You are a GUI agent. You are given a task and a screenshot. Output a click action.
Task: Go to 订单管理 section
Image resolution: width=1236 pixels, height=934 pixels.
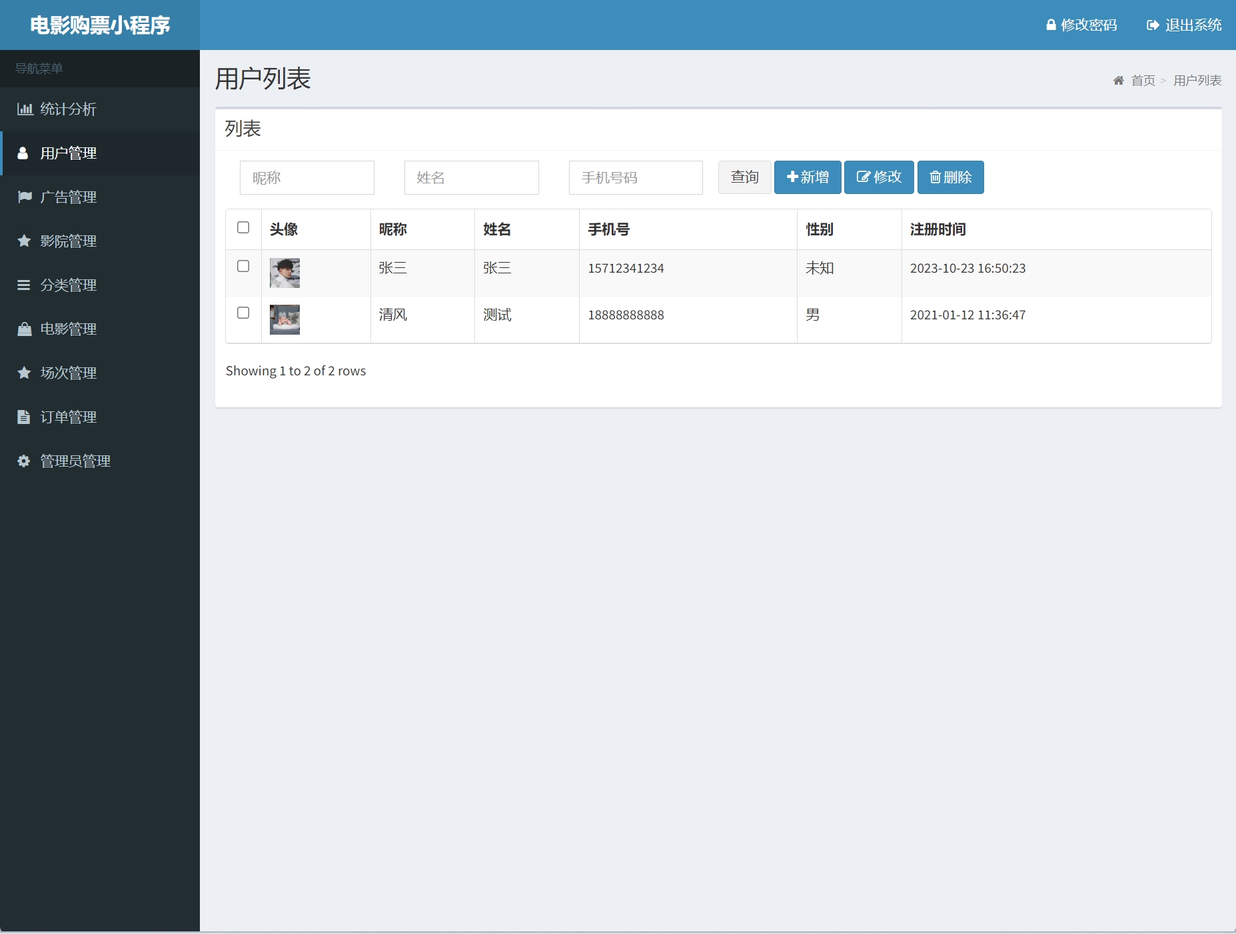(x=100, y=417)
